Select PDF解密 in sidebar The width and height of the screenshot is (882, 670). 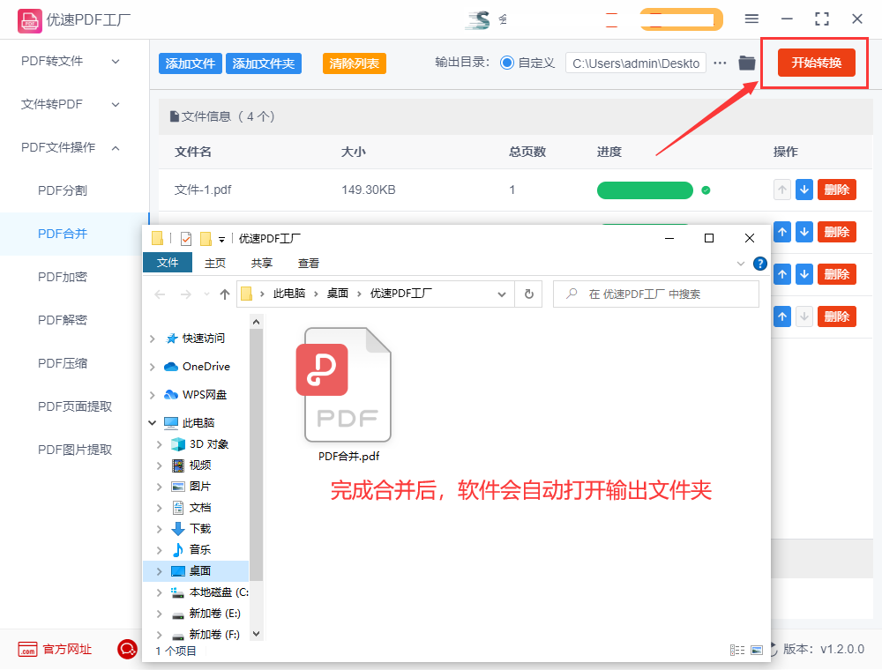coord(63,320)
